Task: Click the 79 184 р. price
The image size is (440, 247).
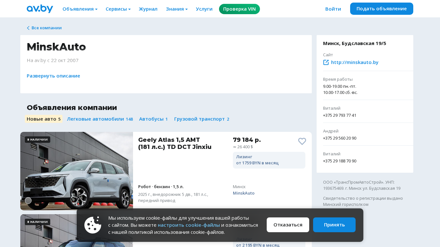Action: point(247,140)
